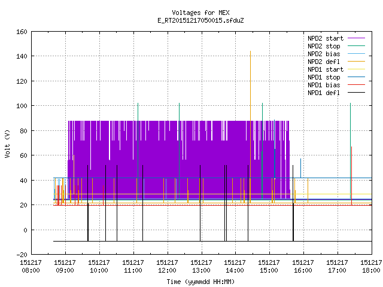Click the chart title Voltages for MEX
383x287 pixels.
click(200, 13)
